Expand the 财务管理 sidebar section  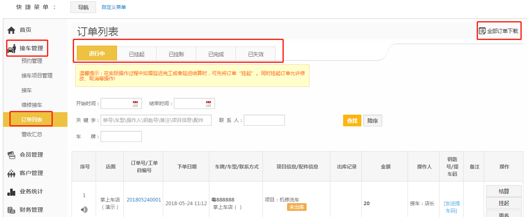click(31, 210)
